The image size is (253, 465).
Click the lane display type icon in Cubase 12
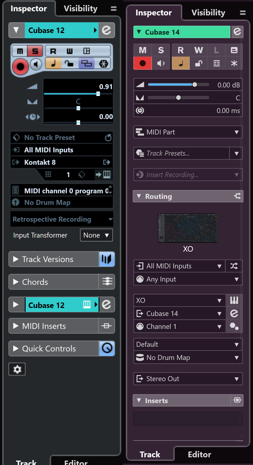click(x=86, y=64)
